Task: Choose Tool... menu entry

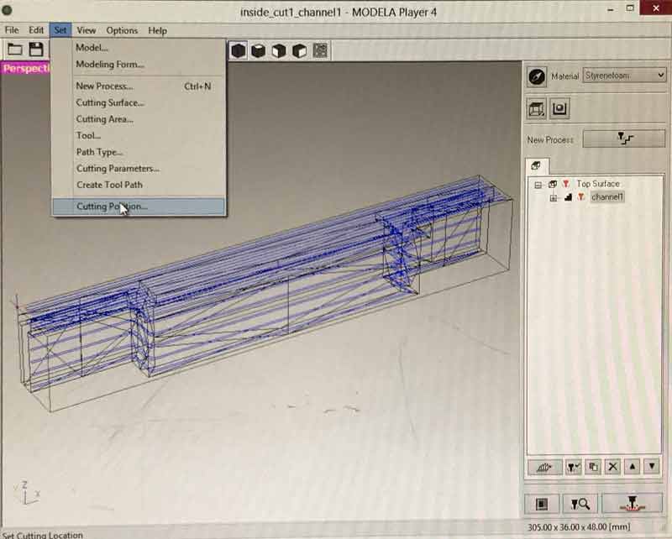Action: [139, 135]
